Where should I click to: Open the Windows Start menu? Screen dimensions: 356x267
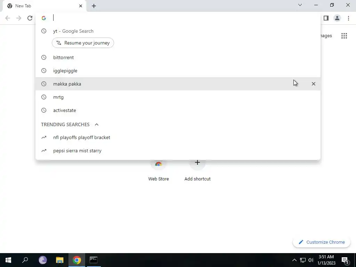(x=8, y=260)
